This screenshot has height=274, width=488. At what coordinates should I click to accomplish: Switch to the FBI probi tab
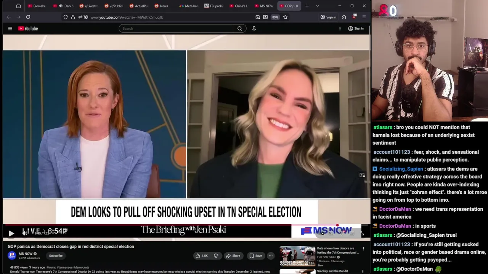point(214,6)
